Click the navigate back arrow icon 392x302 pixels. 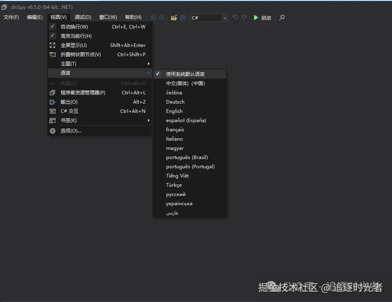coord(153,18)
